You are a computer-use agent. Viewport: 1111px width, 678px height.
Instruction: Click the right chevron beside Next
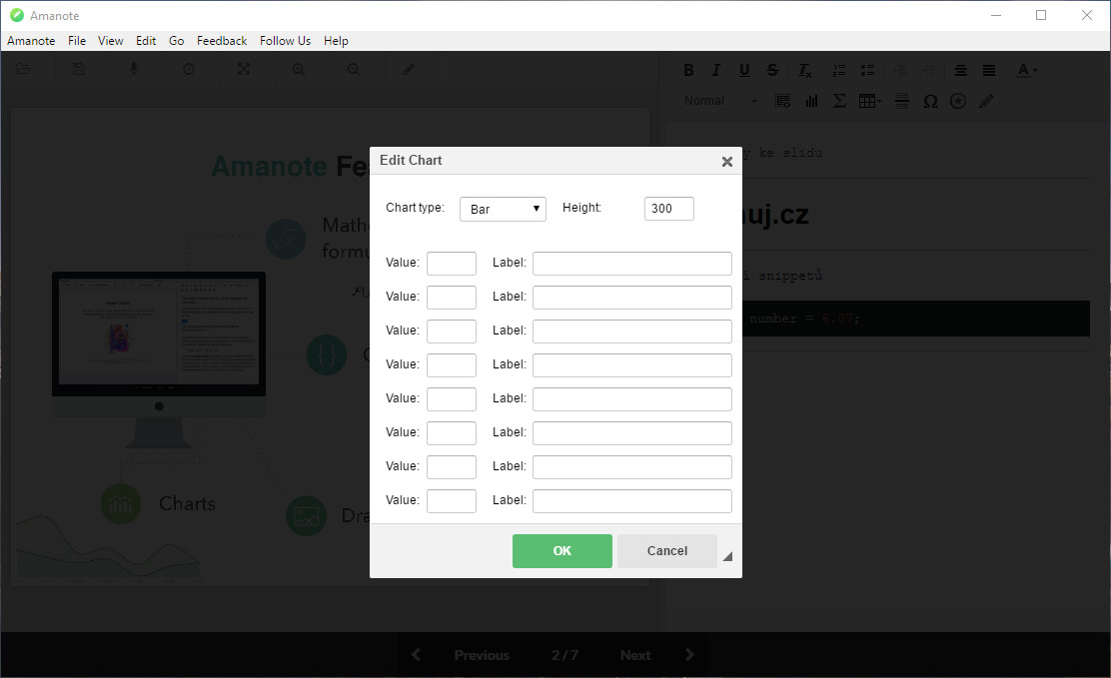[689, 655]
